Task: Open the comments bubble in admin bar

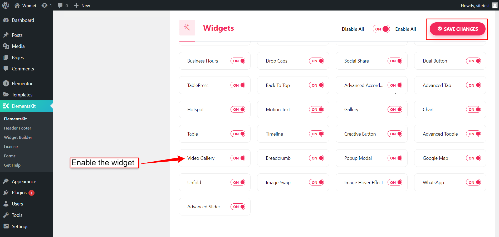Action: pos(60,6)
